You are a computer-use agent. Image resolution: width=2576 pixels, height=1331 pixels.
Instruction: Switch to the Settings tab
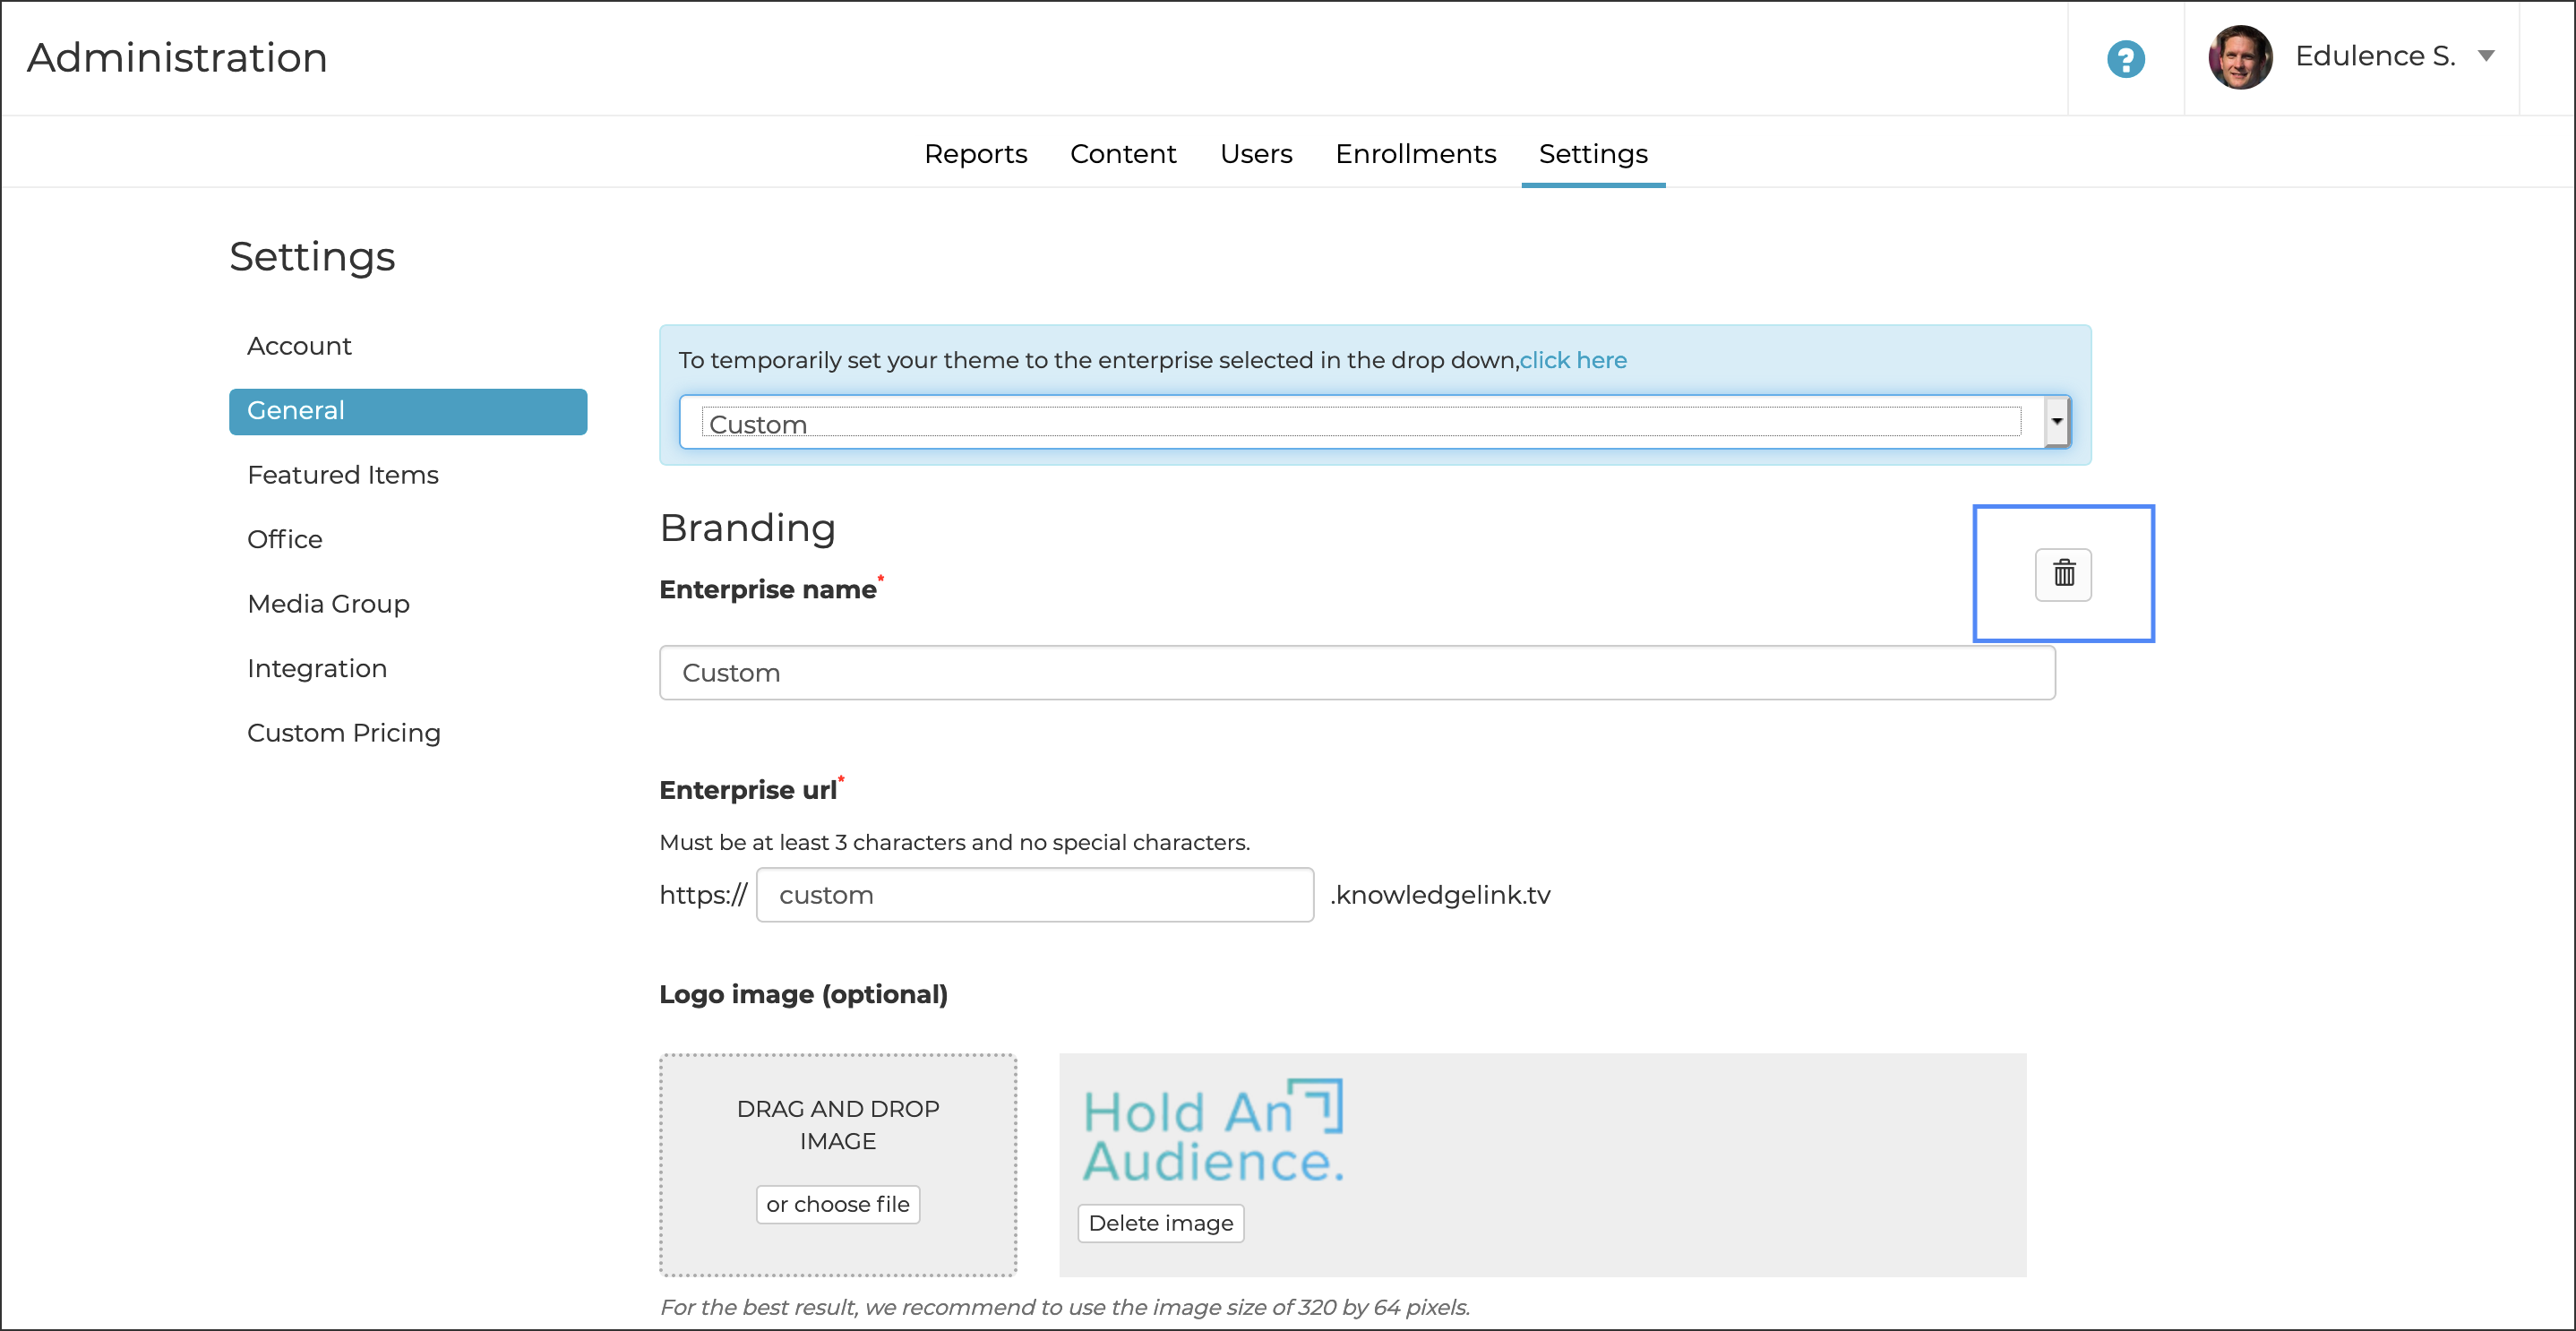click(1593, 154)
